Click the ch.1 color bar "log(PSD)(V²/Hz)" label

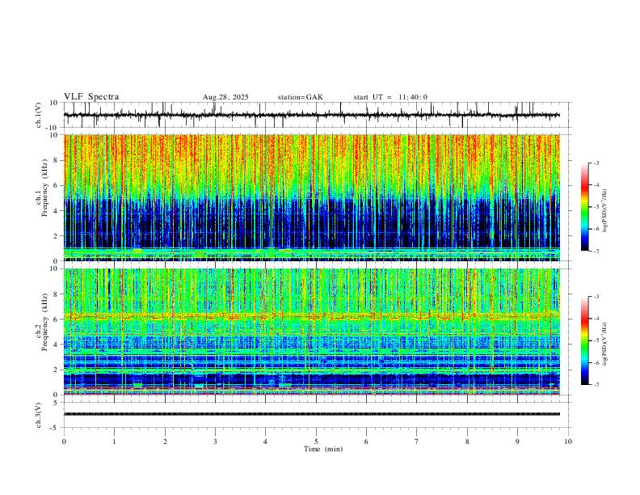click(x=605, y=211)
